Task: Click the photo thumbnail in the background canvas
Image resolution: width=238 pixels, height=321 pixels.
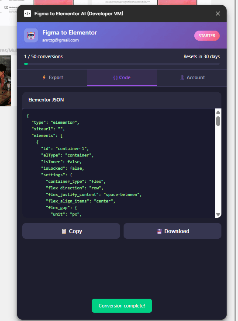Action: [5, 80]
